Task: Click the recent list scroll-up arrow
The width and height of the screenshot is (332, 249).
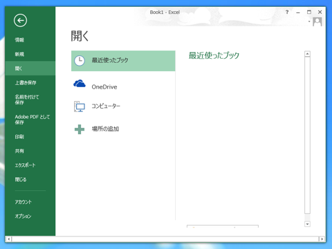Action: (x=307, y=54)
